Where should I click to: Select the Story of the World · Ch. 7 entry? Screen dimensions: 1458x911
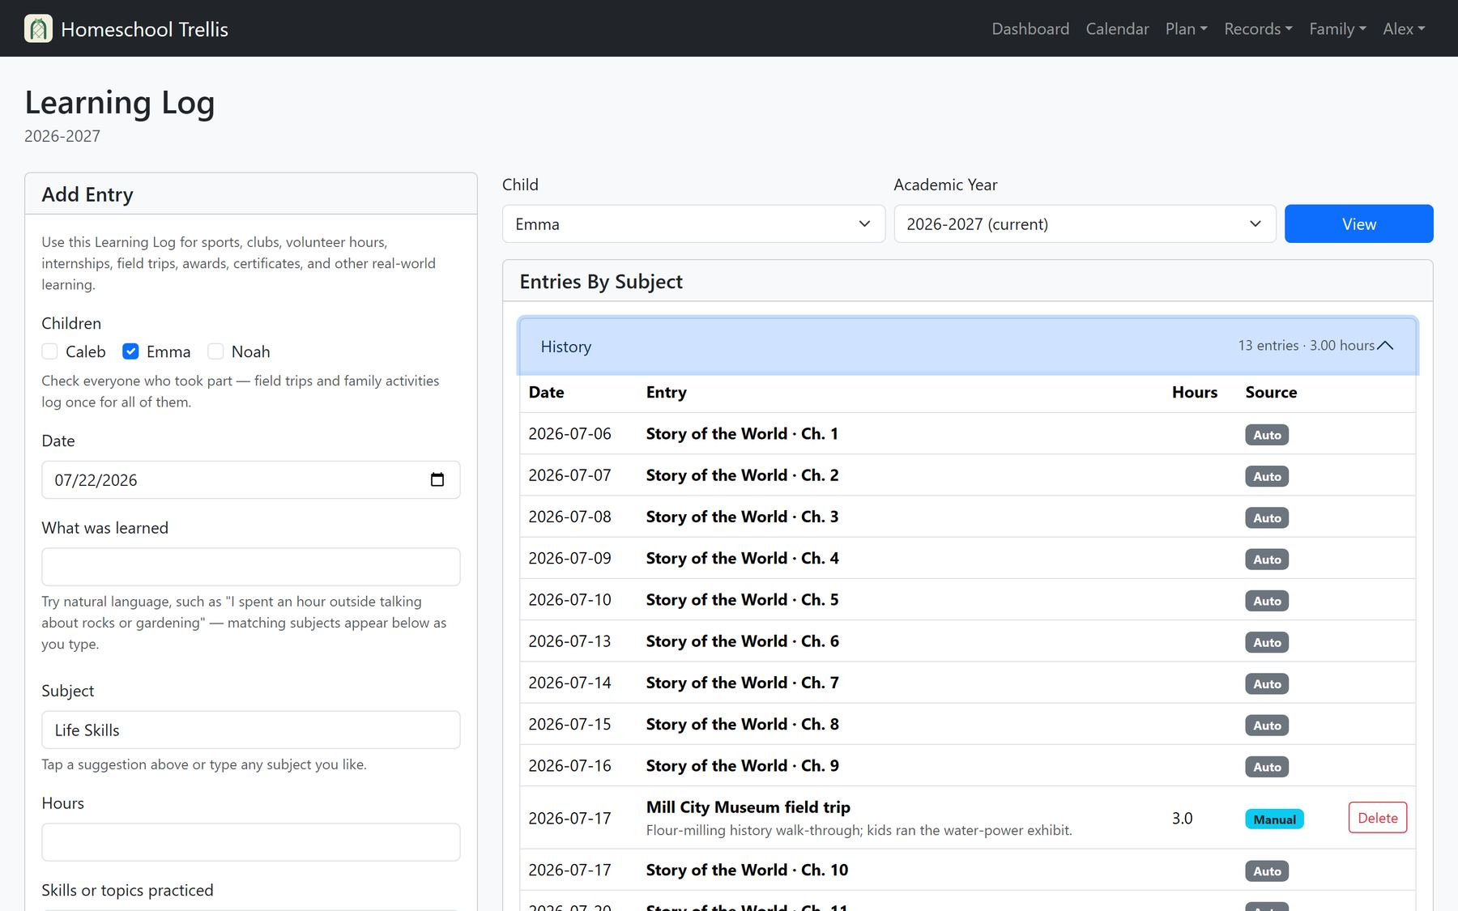(742, 683)
